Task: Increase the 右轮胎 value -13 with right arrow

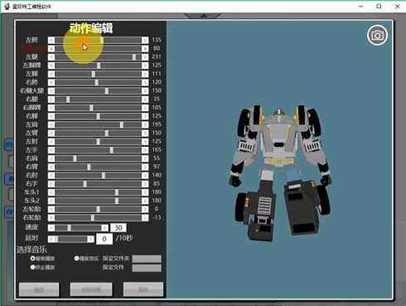Action: point(145,218)
